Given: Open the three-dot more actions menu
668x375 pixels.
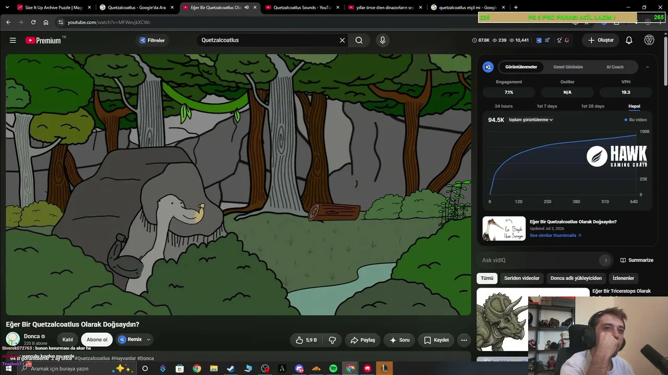Looking at the screenshot, I should (464, 340).
